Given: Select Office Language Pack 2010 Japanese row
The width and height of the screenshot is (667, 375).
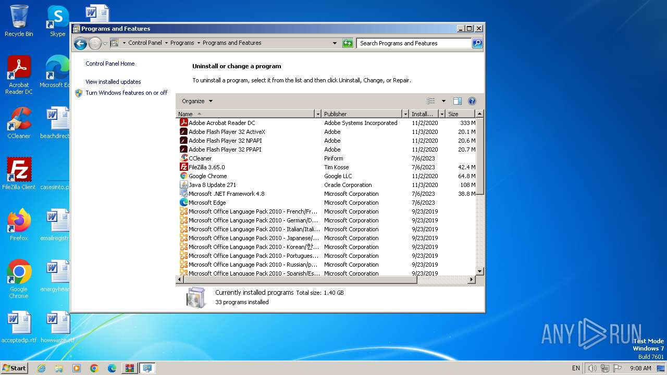Looking at the screenshot, I should click(327, 238).
